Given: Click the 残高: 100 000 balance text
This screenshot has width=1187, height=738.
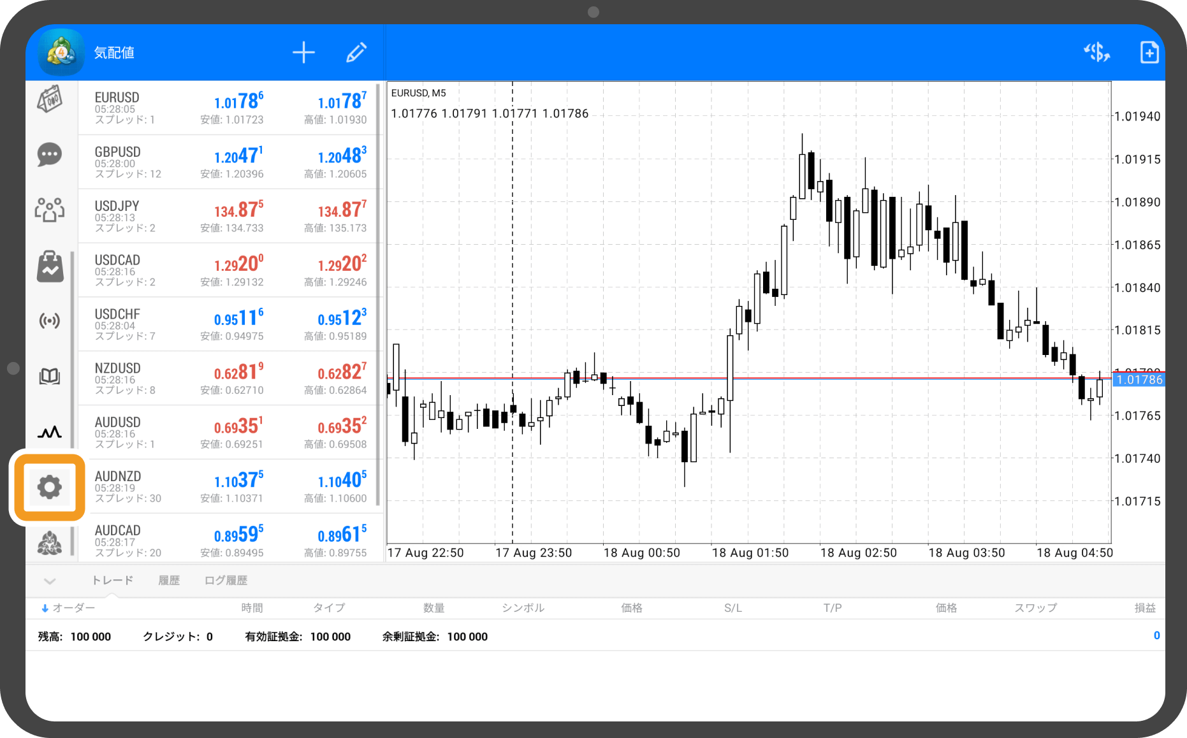Looking at the screenshot, I should coord(75,637).
